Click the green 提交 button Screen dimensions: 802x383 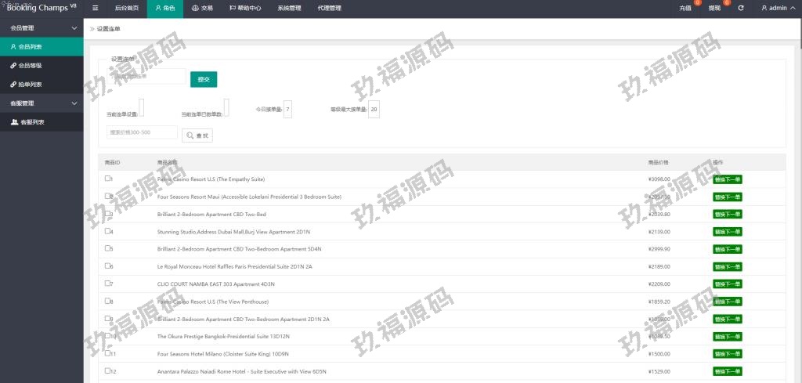click(x=204, y=79)
